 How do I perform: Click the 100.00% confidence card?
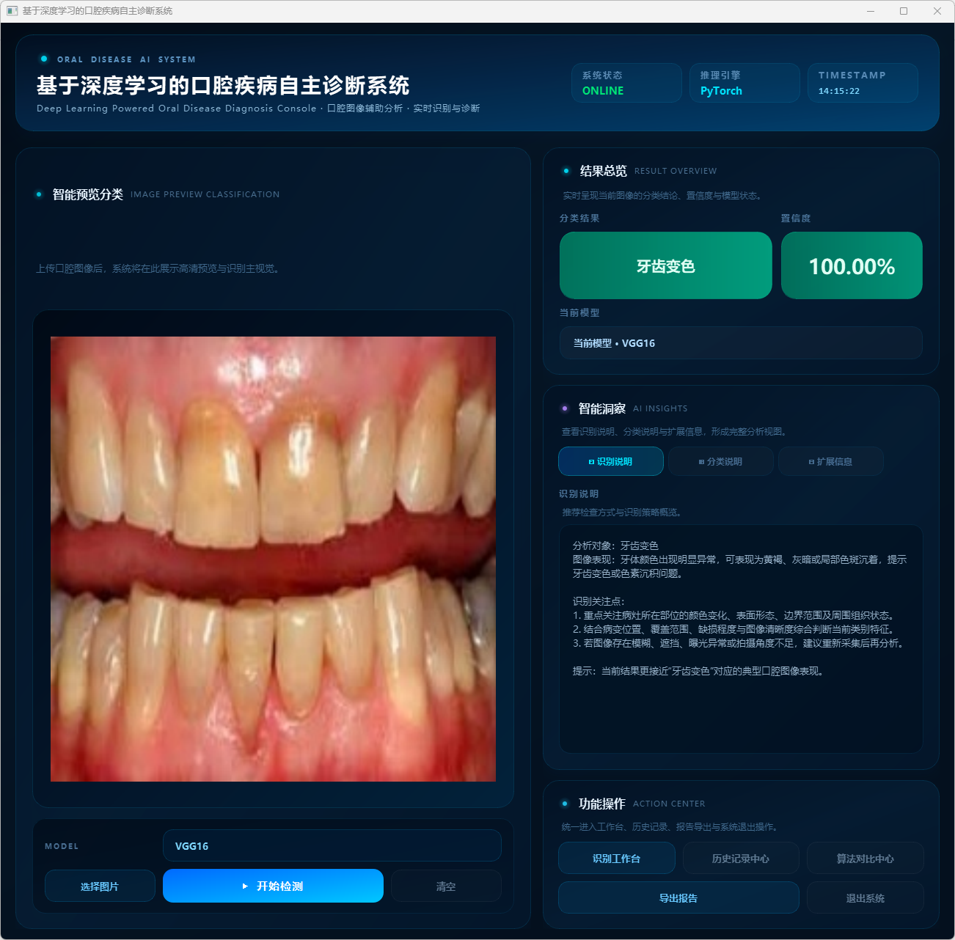coord(852,265)
